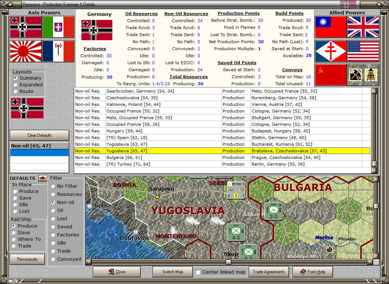
Task: Click the Close button
Action: [x=117, y=272]
